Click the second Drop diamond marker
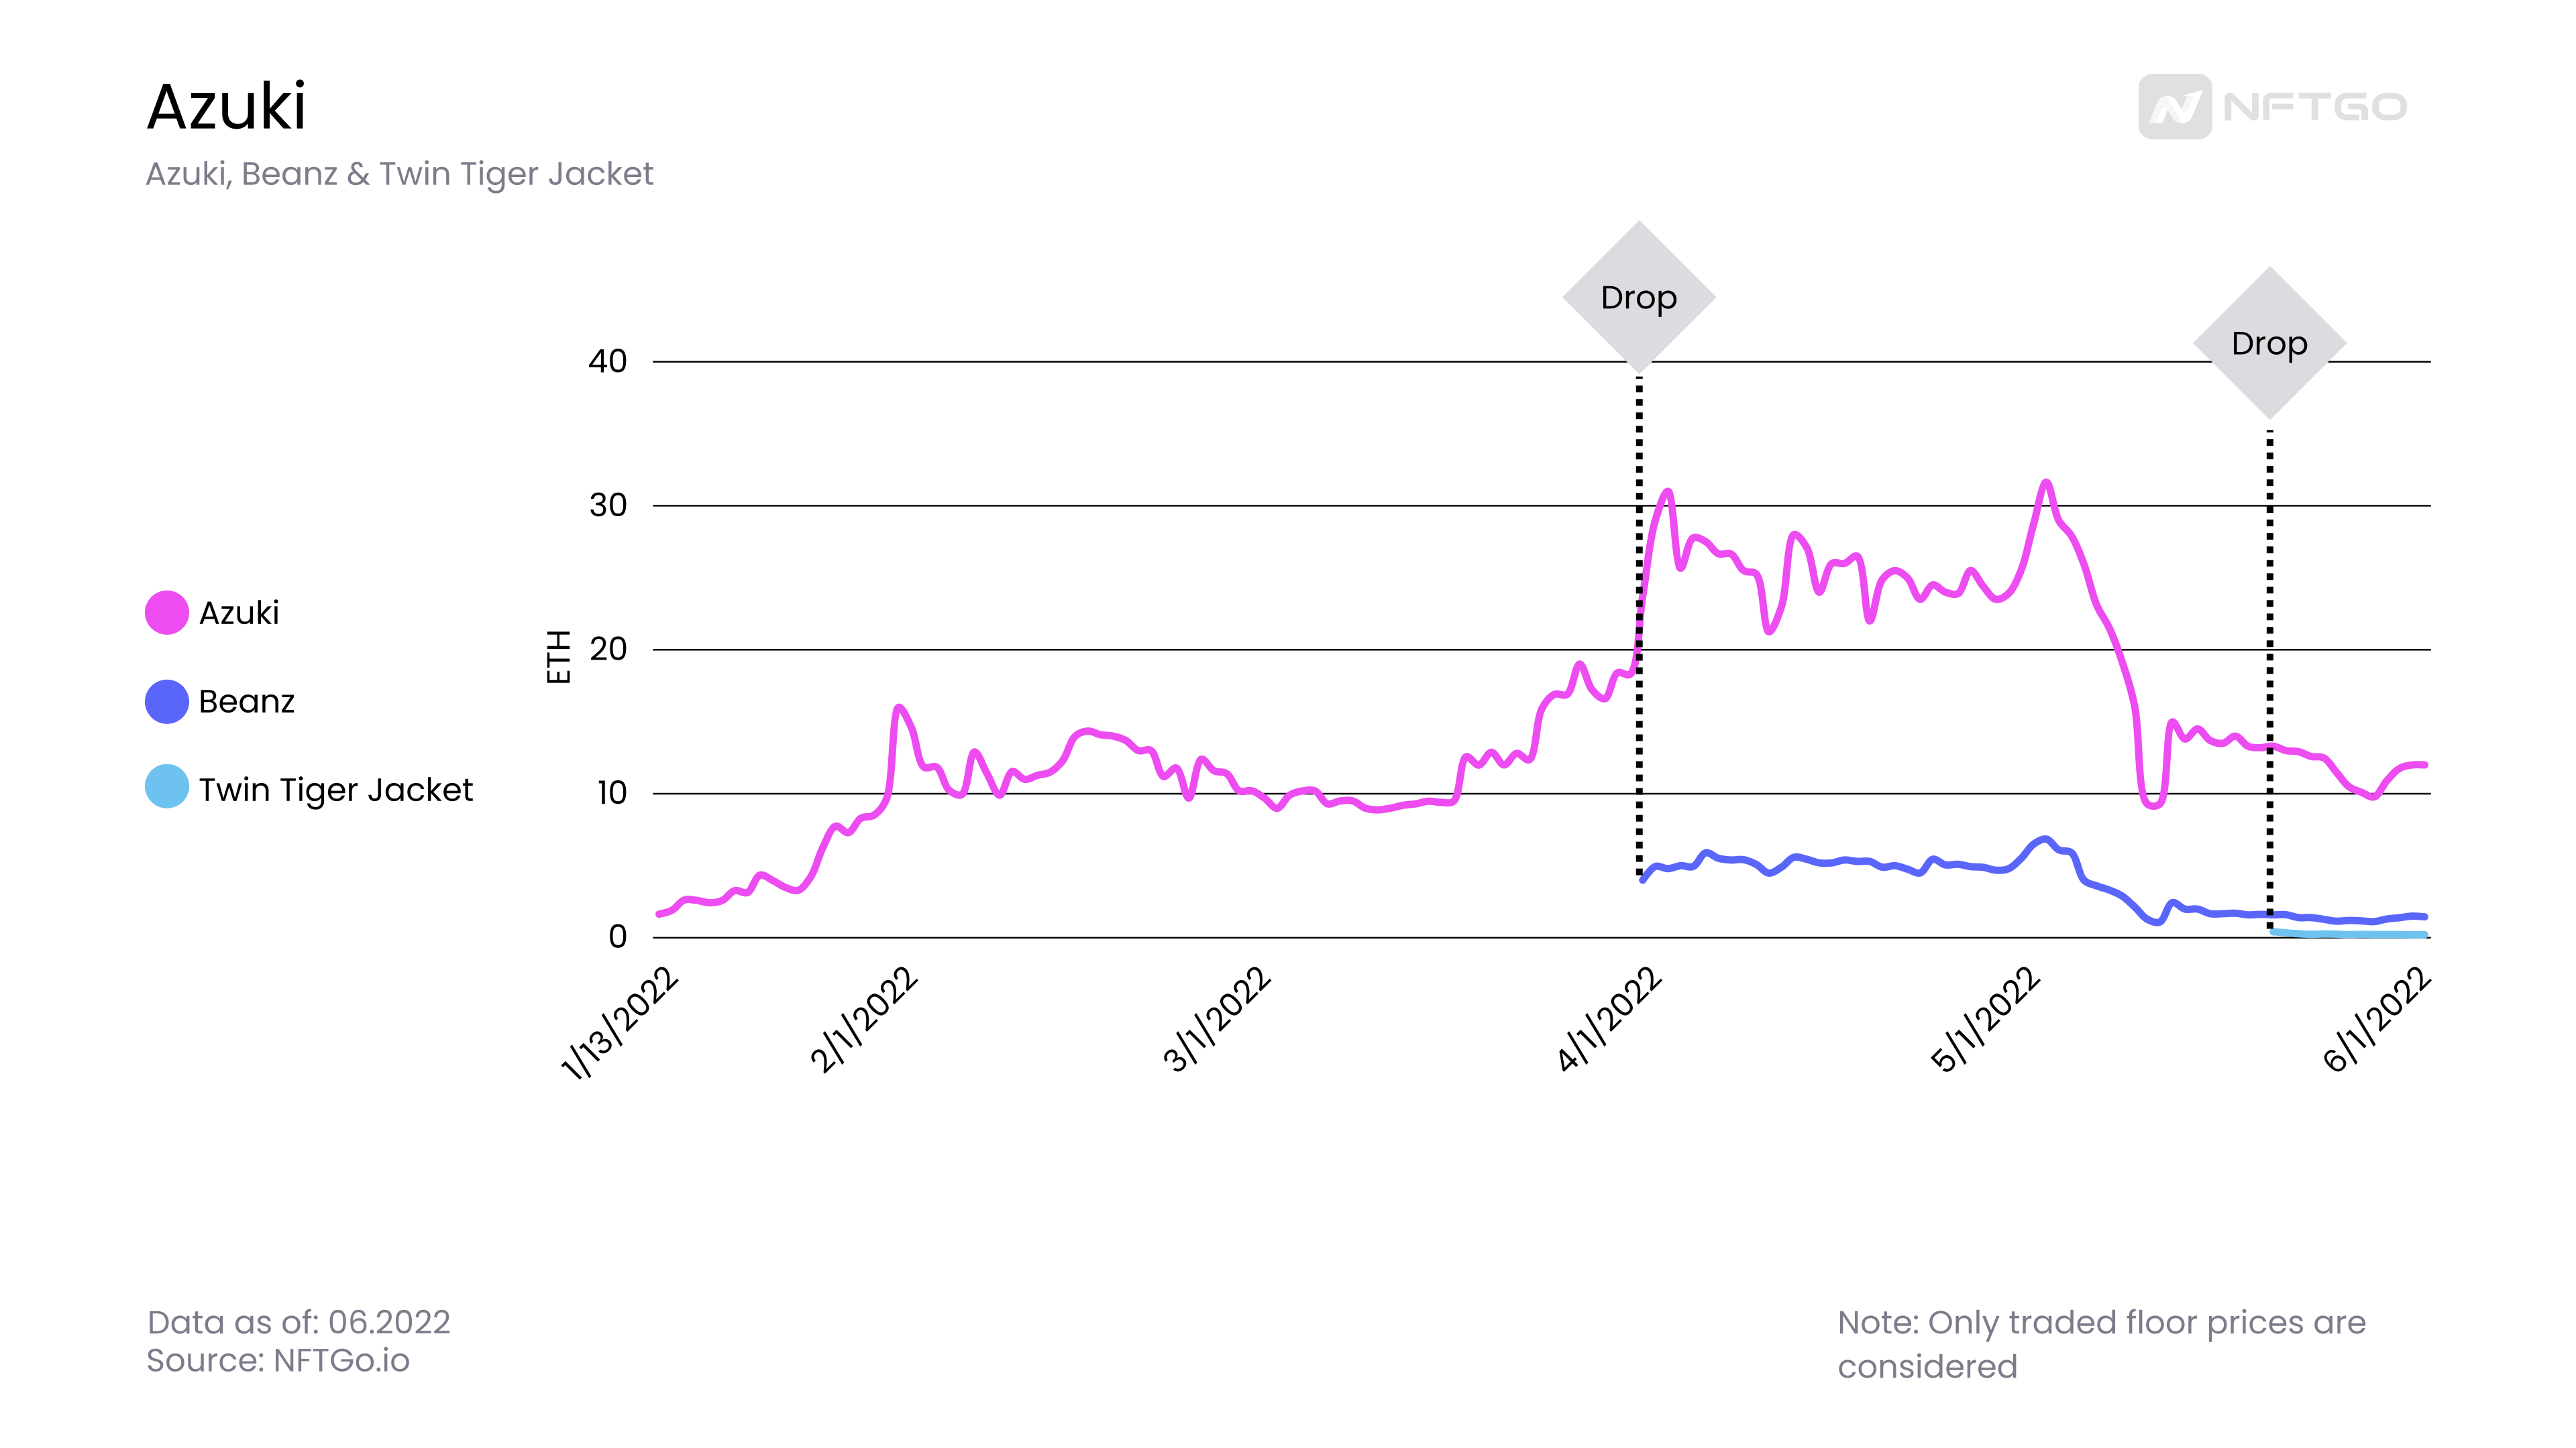Viewport: 2576px width, 1448px height. click(2270, 343)
